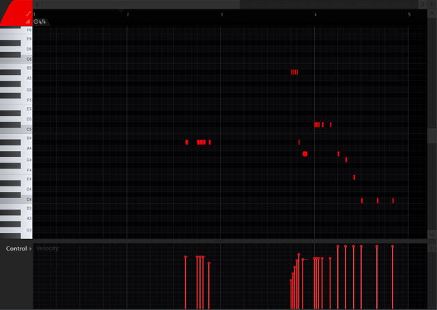
Task: Click the curve tool icon beside the ruler
Action: pyautogui.click(x=29, y=14)
